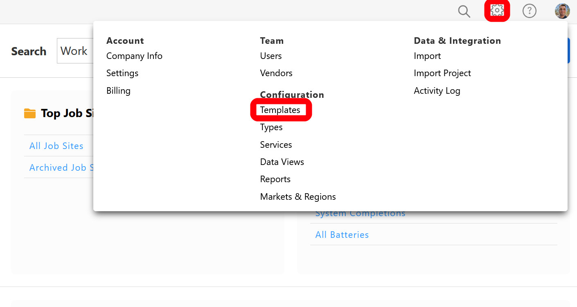Select Import under Data & Integration
The width and height of the screenshot is (577, 307).
(427, 56)
